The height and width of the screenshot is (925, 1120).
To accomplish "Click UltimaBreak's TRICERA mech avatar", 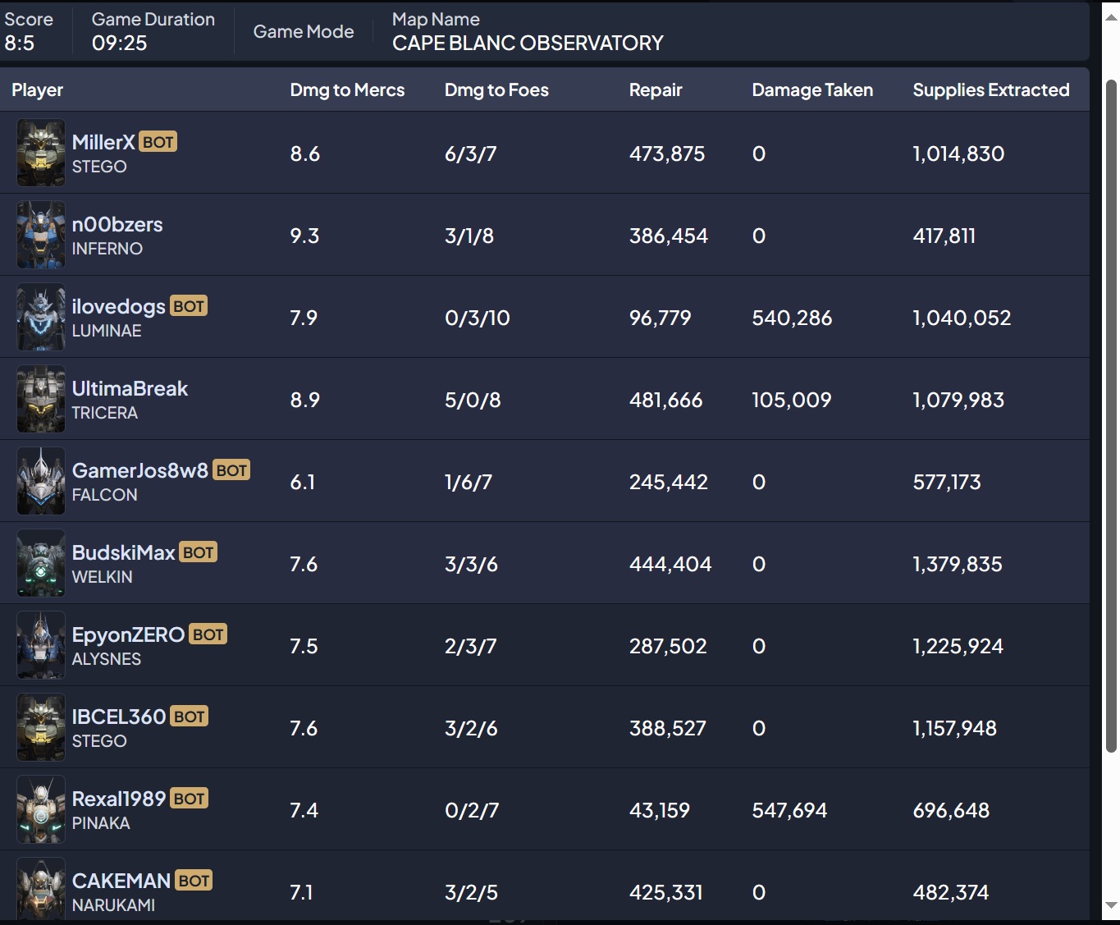I will (41, 399).
